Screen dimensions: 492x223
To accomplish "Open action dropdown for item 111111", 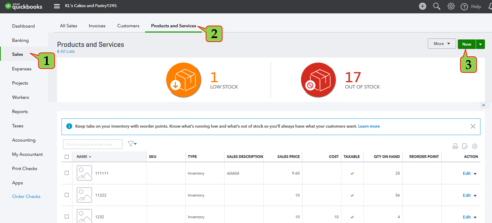I will pos(475,173).
